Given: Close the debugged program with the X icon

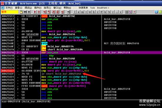Looking at the screenshot, I should click(29, 12).
